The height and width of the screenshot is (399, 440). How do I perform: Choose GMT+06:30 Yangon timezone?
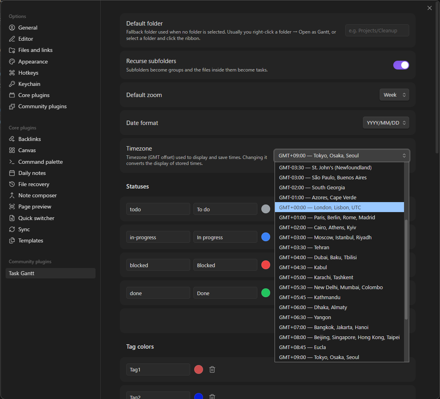coord(339,318)
